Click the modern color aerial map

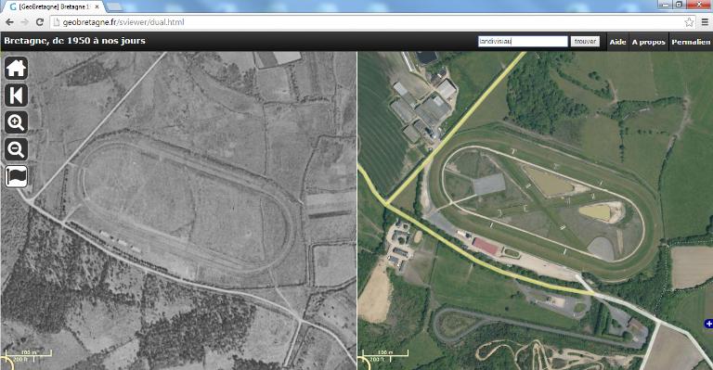(x=535, y=211)
